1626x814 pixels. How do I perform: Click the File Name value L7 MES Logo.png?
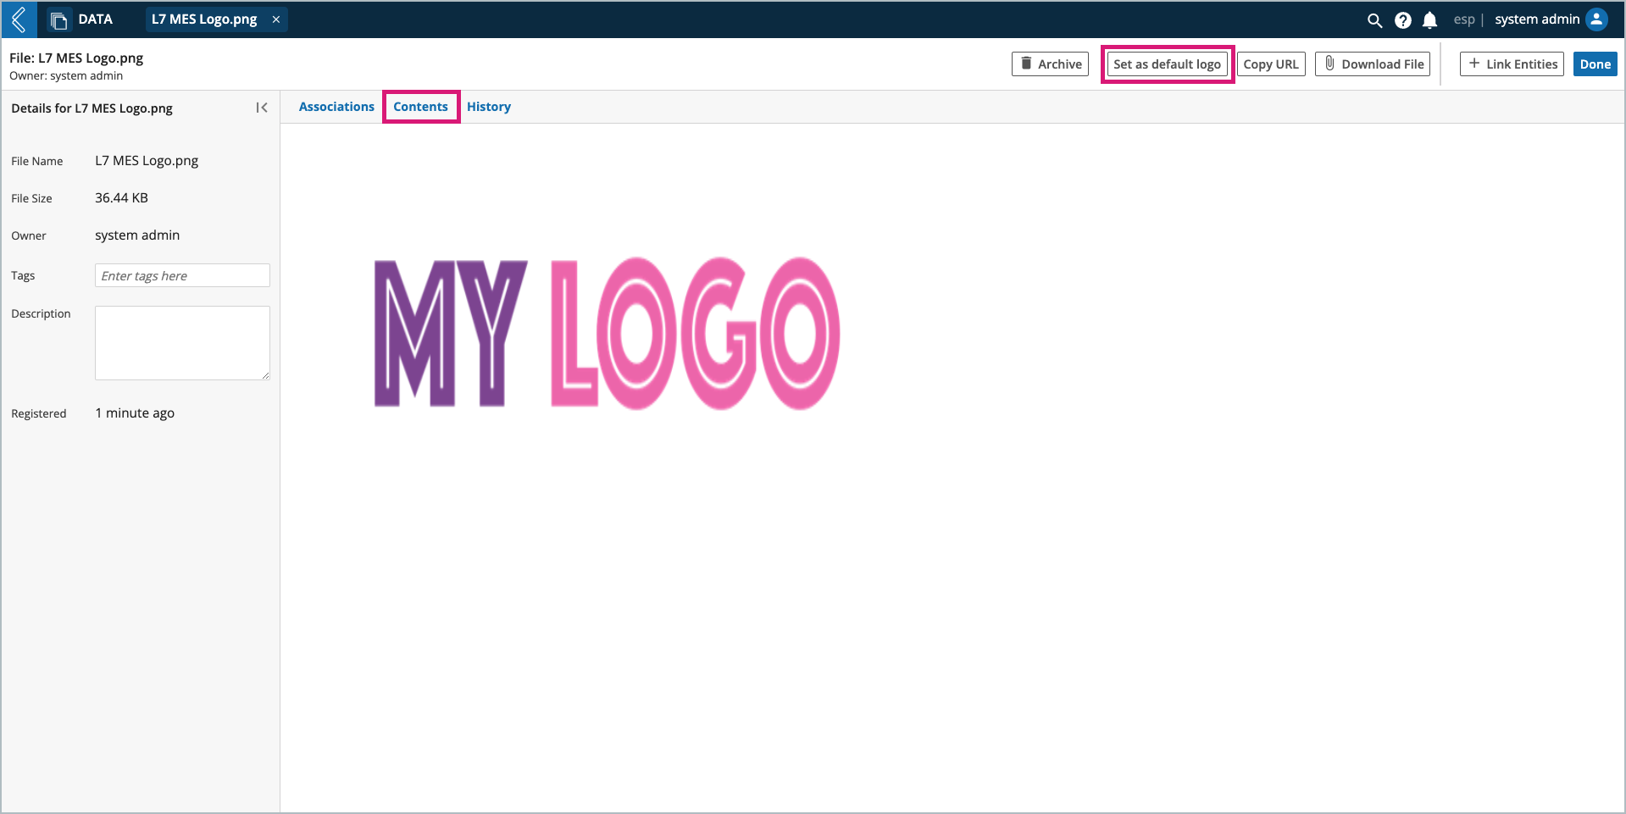[x=147, y=161]
